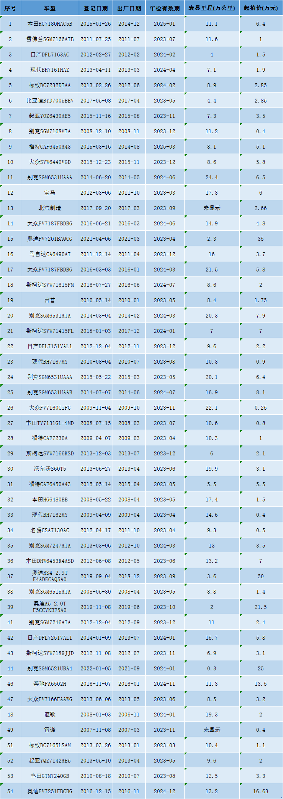Click cell 别克SGM6515ATA
The width and height of the screenshot is (283, 799).
point(50,592)
